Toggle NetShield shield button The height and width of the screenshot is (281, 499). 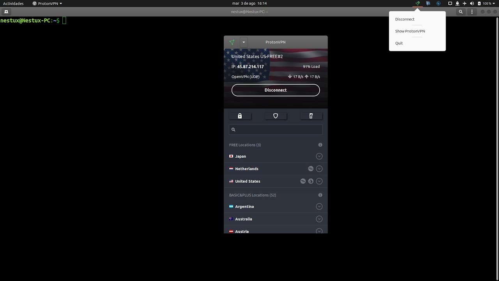pos(276,116)
